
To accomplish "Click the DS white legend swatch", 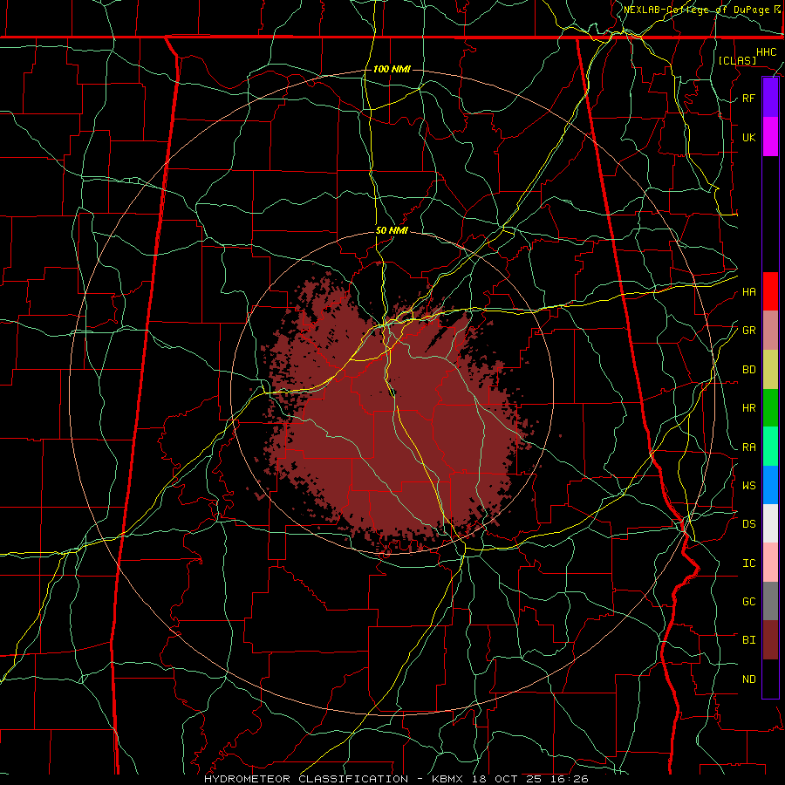I will click(x=770, y=523).
